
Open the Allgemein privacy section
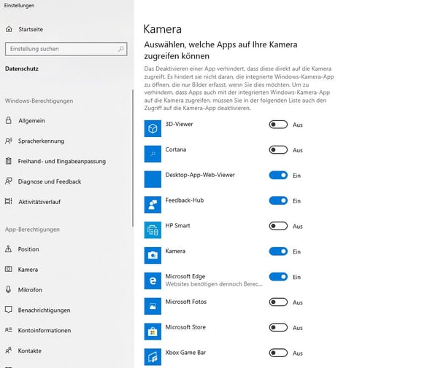click(x=31, y=121)
